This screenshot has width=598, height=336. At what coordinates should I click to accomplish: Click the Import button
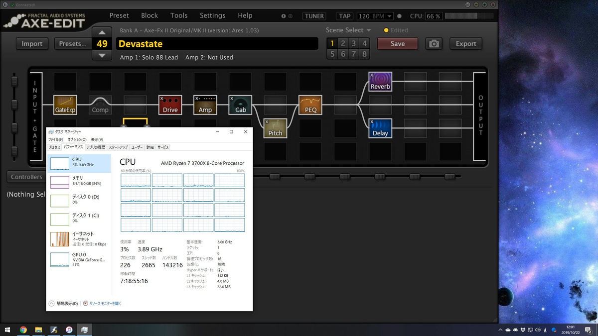pyautogui.click(x=32, y=44)
